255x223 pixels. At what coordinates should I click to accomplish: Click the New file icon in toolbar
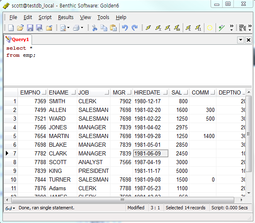tap(11, 28)
